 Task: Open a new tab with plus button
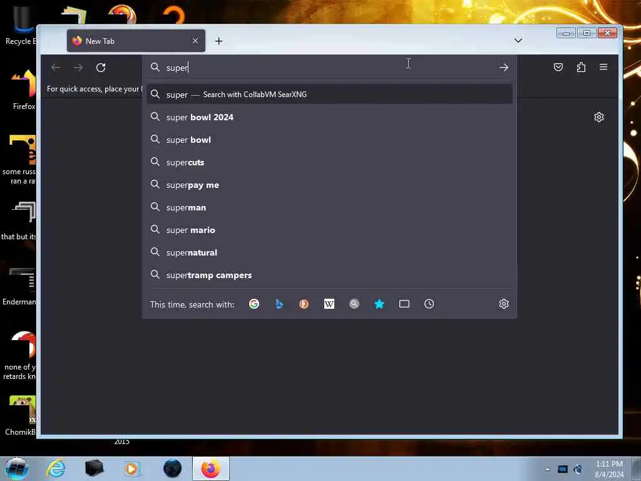(218, 41)
